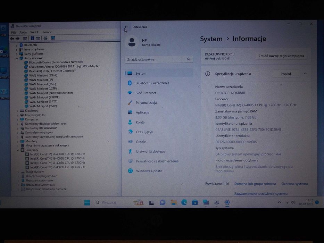Screen dimensions: 324x243
Task: Expand the Kolejki wydruku node
Action: click(x=17, y=115)
